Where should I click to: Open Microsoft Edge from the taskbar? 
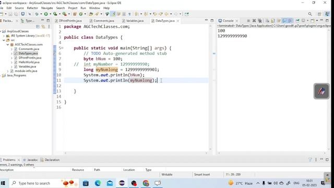tap(98, 183)
